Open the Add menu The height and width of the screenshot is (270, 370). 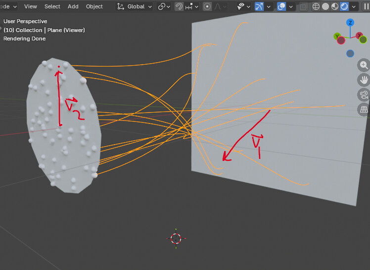[x=73, y=6]
